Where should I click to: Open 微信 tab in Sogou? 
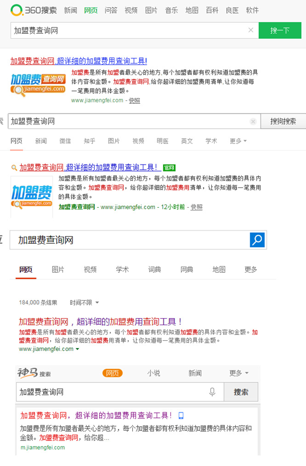pyautogui.click(x=65, y=141)
